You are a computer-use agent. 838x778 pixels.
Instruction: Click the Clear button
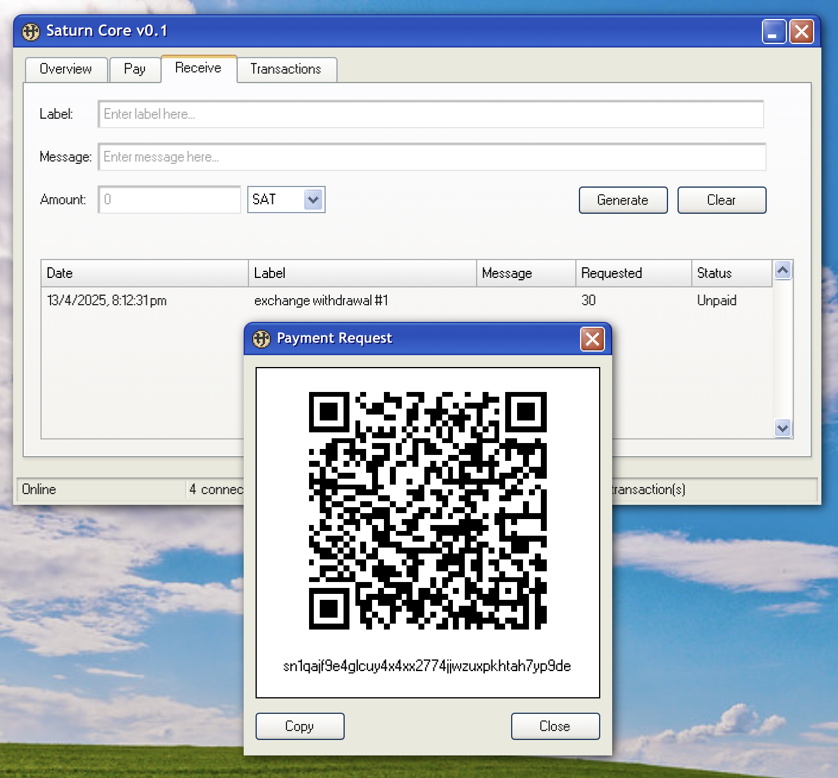[722, 200]
